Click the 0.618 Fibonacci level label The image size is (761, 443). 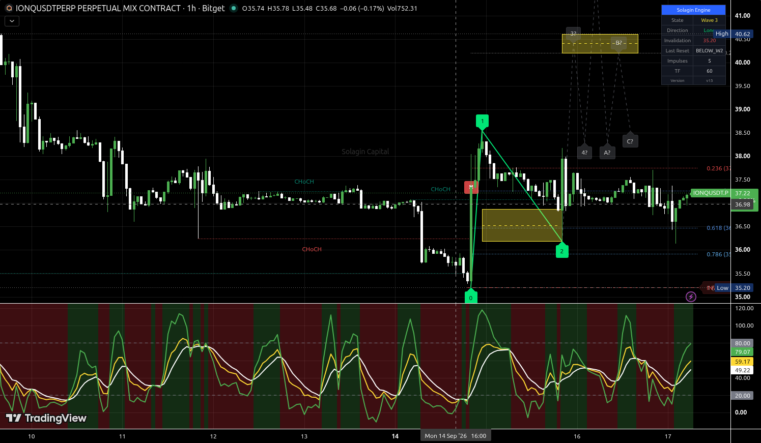pyautogui.click(x=718, y=228)
